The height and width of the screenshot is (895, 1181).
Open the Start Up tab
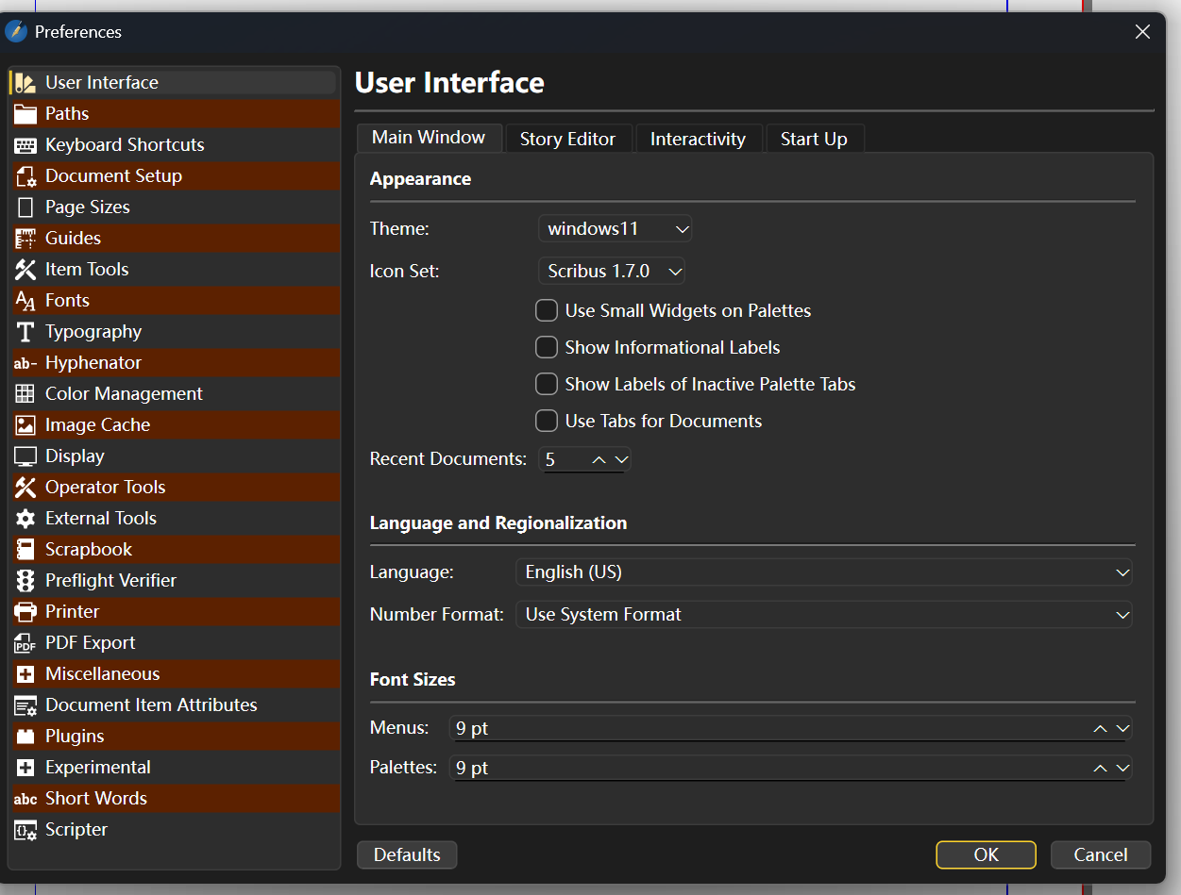coord(813,139)
